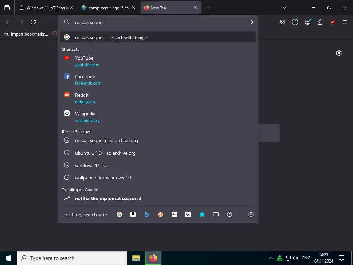
Task: Close the Windows 11 IoT Enterprise tab
Action: (x=71, y=8)
